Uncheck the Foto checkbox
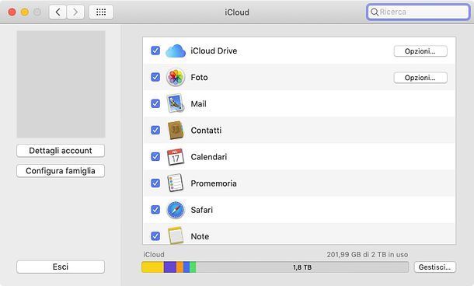This screenshot has height=286, width=474. click(x=155, y=77)
